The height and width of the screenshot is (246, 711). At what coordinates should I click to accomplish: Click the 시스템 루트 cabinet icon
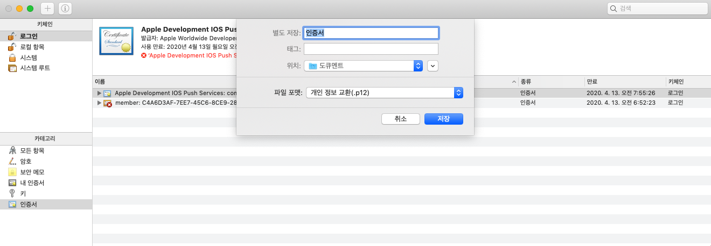(12, 68)
